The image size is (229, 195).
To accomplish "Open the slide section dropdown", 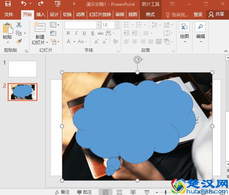I will tap(55, 42).
